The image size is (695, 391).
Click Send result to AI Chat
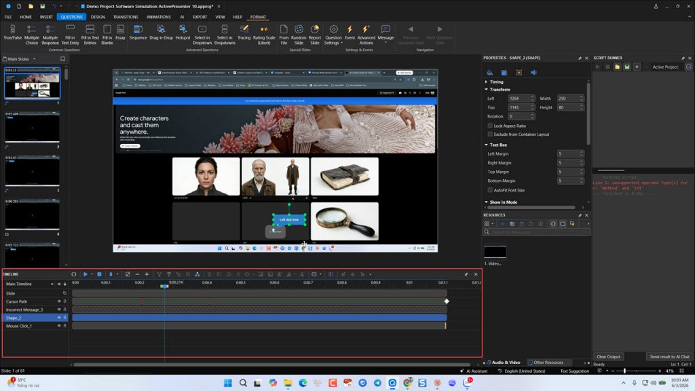pyautogui.click(x=669, y=357)
